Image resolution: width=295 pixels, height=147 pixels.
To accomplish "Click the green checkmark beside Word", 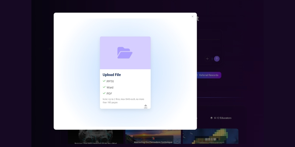I will tap(104, 87).
